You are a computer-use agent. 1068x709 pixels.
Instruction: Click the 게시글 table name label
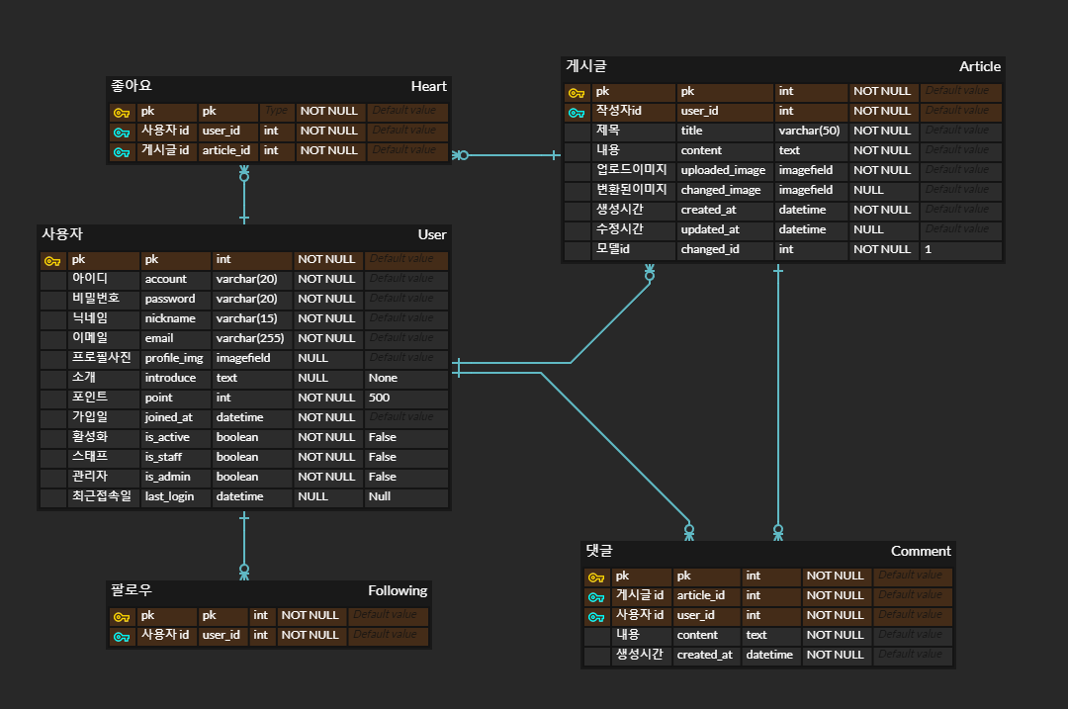[586, 66]
